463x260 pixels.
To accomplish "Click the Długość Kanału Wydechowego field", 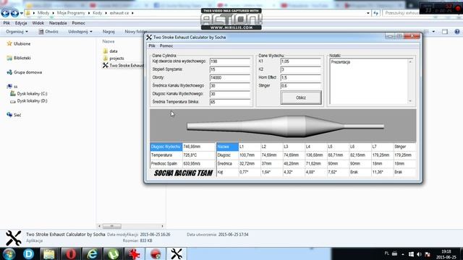I will [230, 94].
